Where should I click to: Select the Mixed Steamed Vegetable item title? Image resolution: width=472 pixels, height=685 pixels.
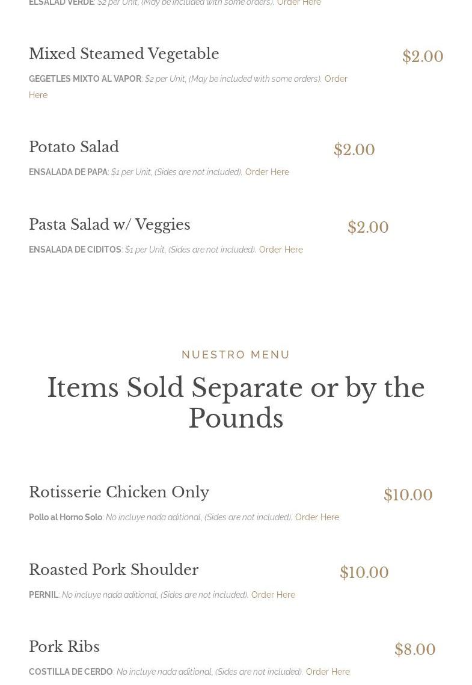124,54
